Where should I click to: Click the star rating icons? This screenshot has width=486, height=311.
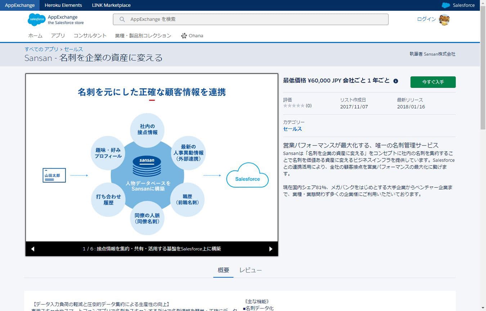294,106
